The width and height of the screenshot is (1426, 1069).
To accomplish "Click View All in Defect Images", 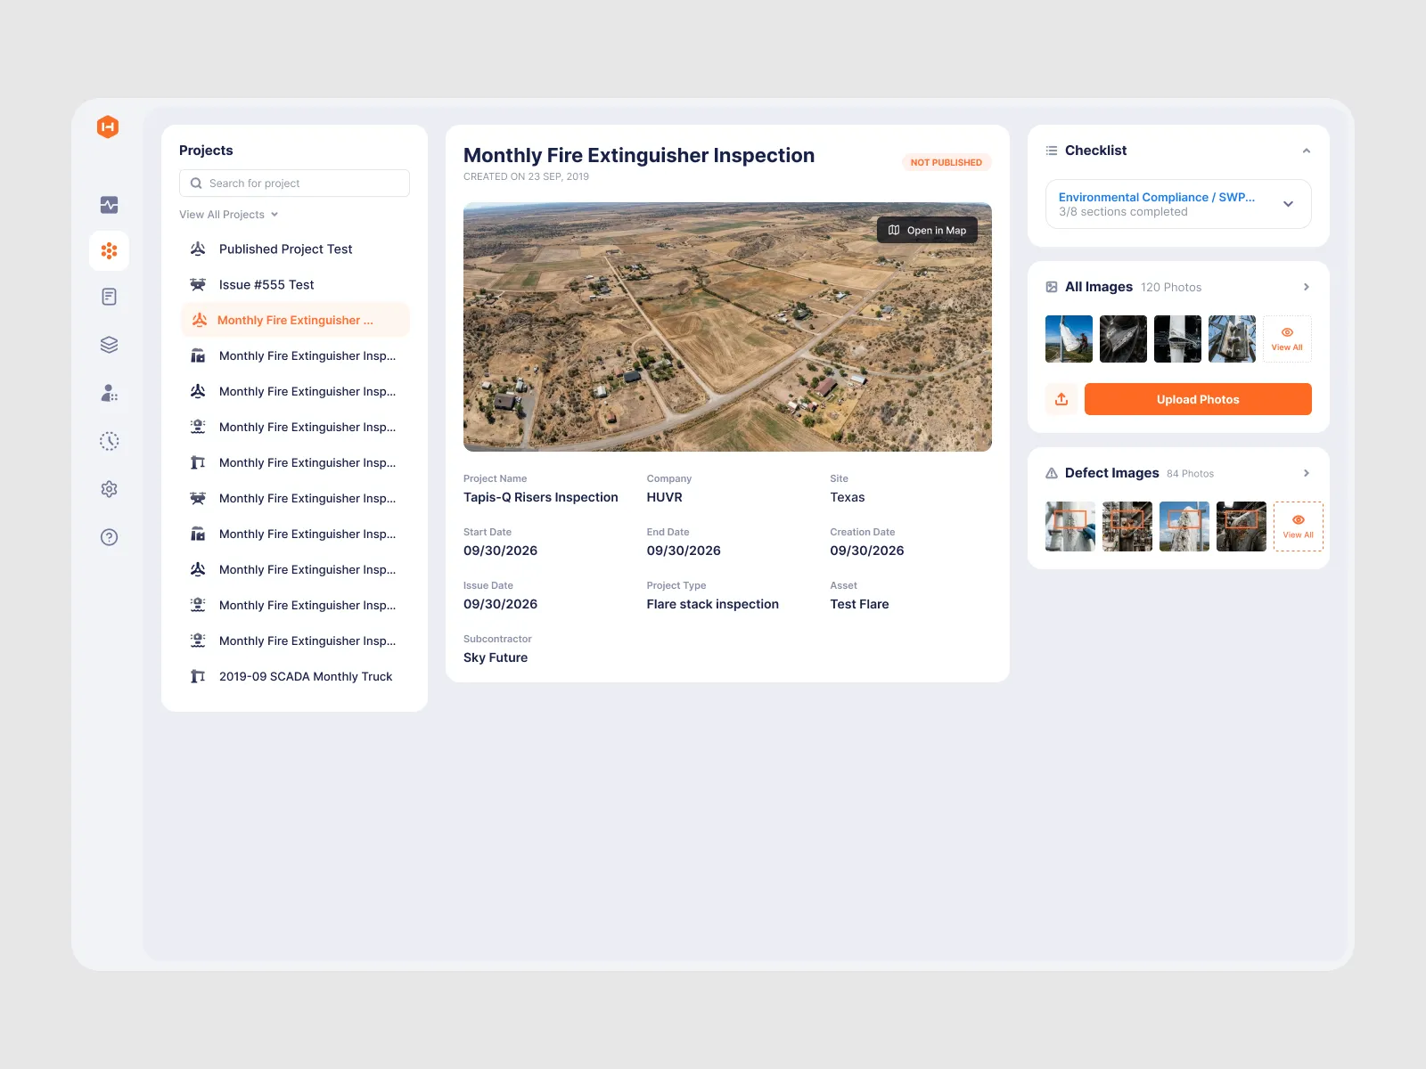I will (x=1299, y=526).
